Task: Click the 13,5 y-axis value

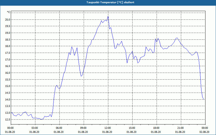Action: 8,106
